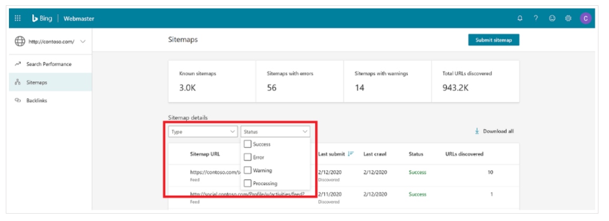Click the Download all arrow icon
This screenshot has width=609, height=221.
(477, 131)
